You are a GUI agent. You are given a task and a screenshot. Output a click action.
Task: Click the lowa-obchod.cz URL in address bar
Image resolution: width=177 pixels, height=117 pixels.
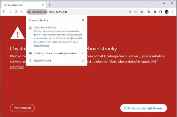click(x=58, y=12)
